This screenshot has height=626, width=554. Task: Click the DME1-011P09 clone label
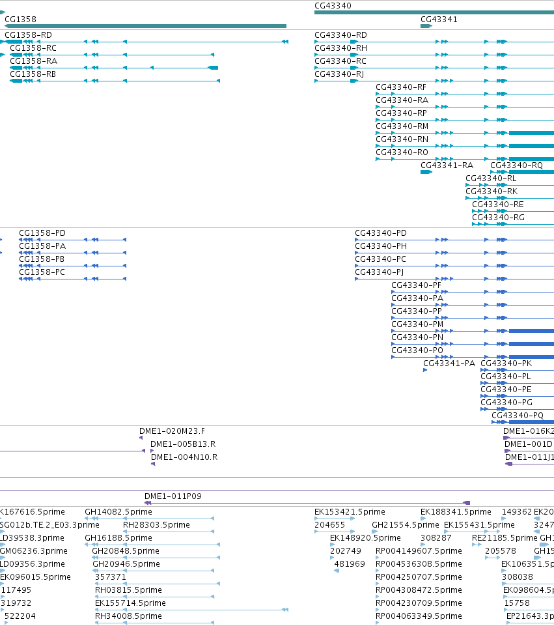coord(173,496)
